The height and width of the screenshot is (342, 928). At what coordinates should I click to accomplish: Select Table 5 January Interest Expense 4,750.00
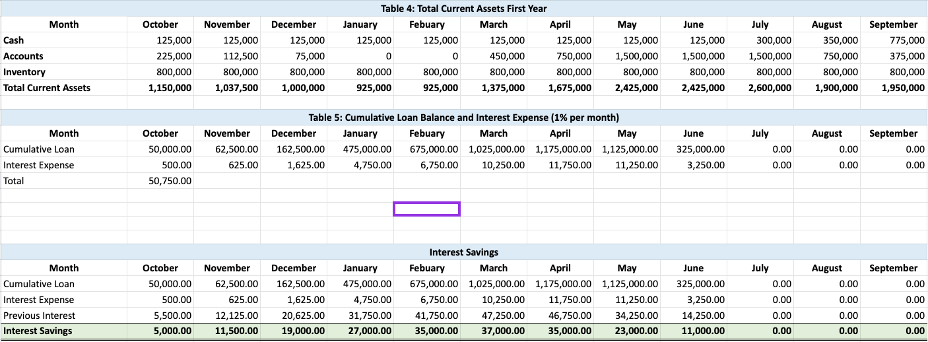coord(373,165)
